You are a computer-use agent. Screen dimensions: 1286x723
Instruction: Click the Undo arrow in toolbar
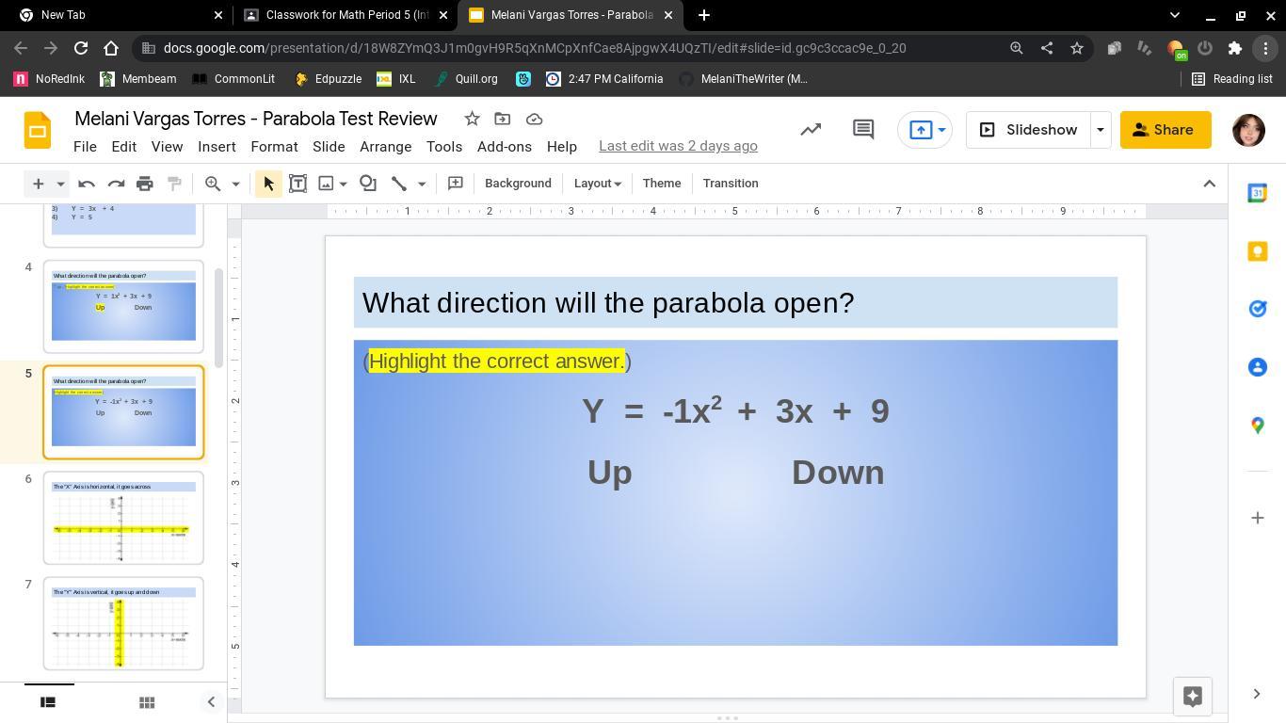click(87, 184)
